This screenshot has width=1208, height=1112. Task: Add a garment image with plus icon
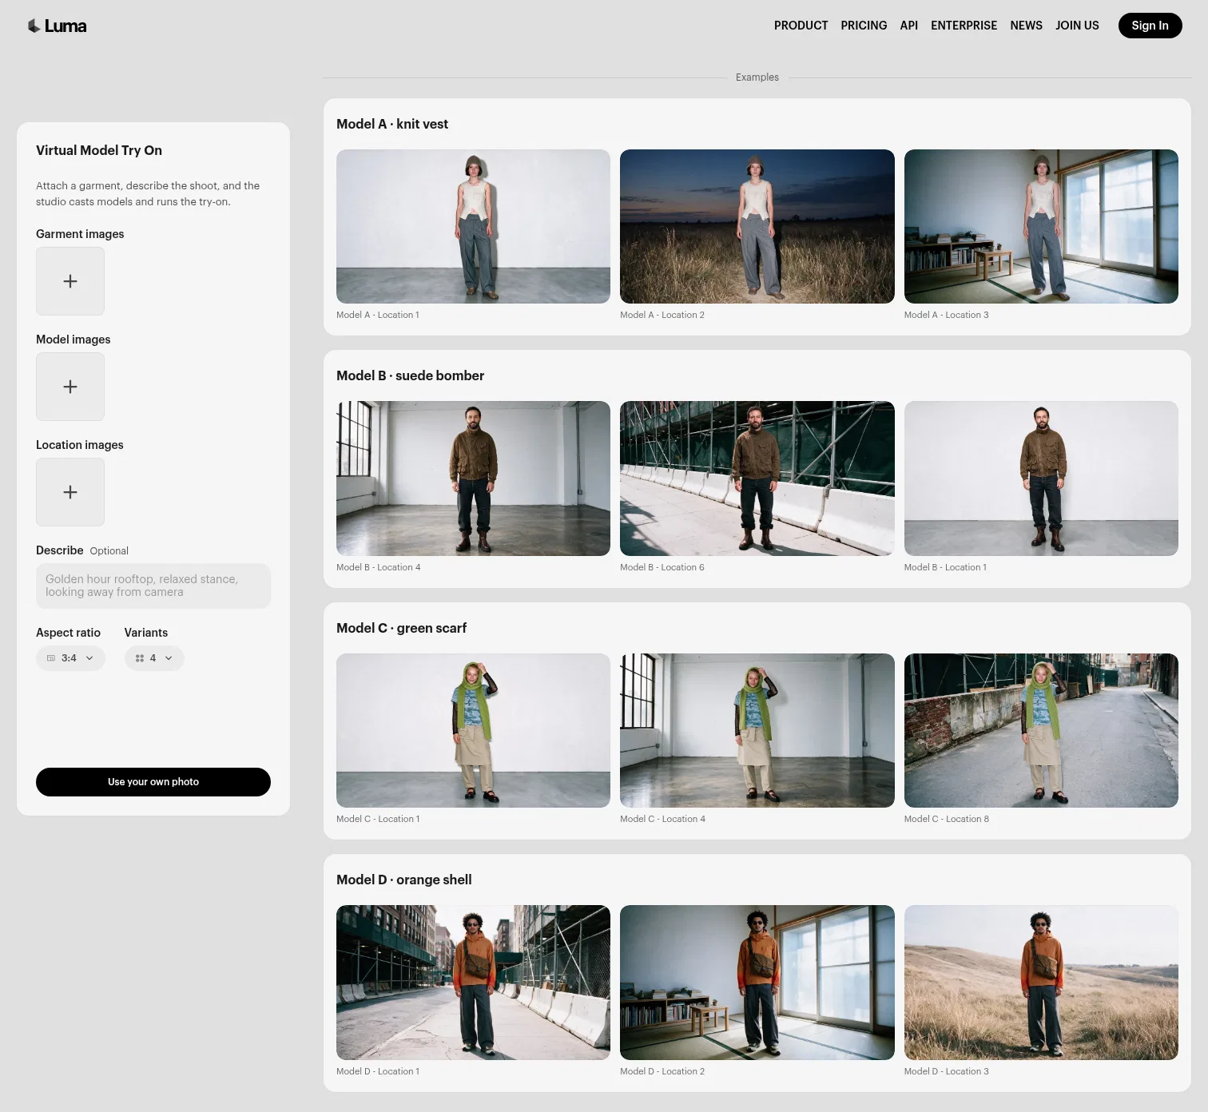pos(70,281)
